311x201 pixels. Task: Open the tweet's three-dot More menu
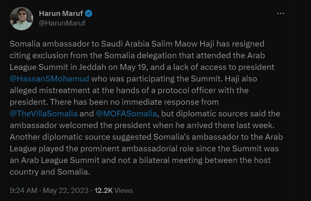281,14
